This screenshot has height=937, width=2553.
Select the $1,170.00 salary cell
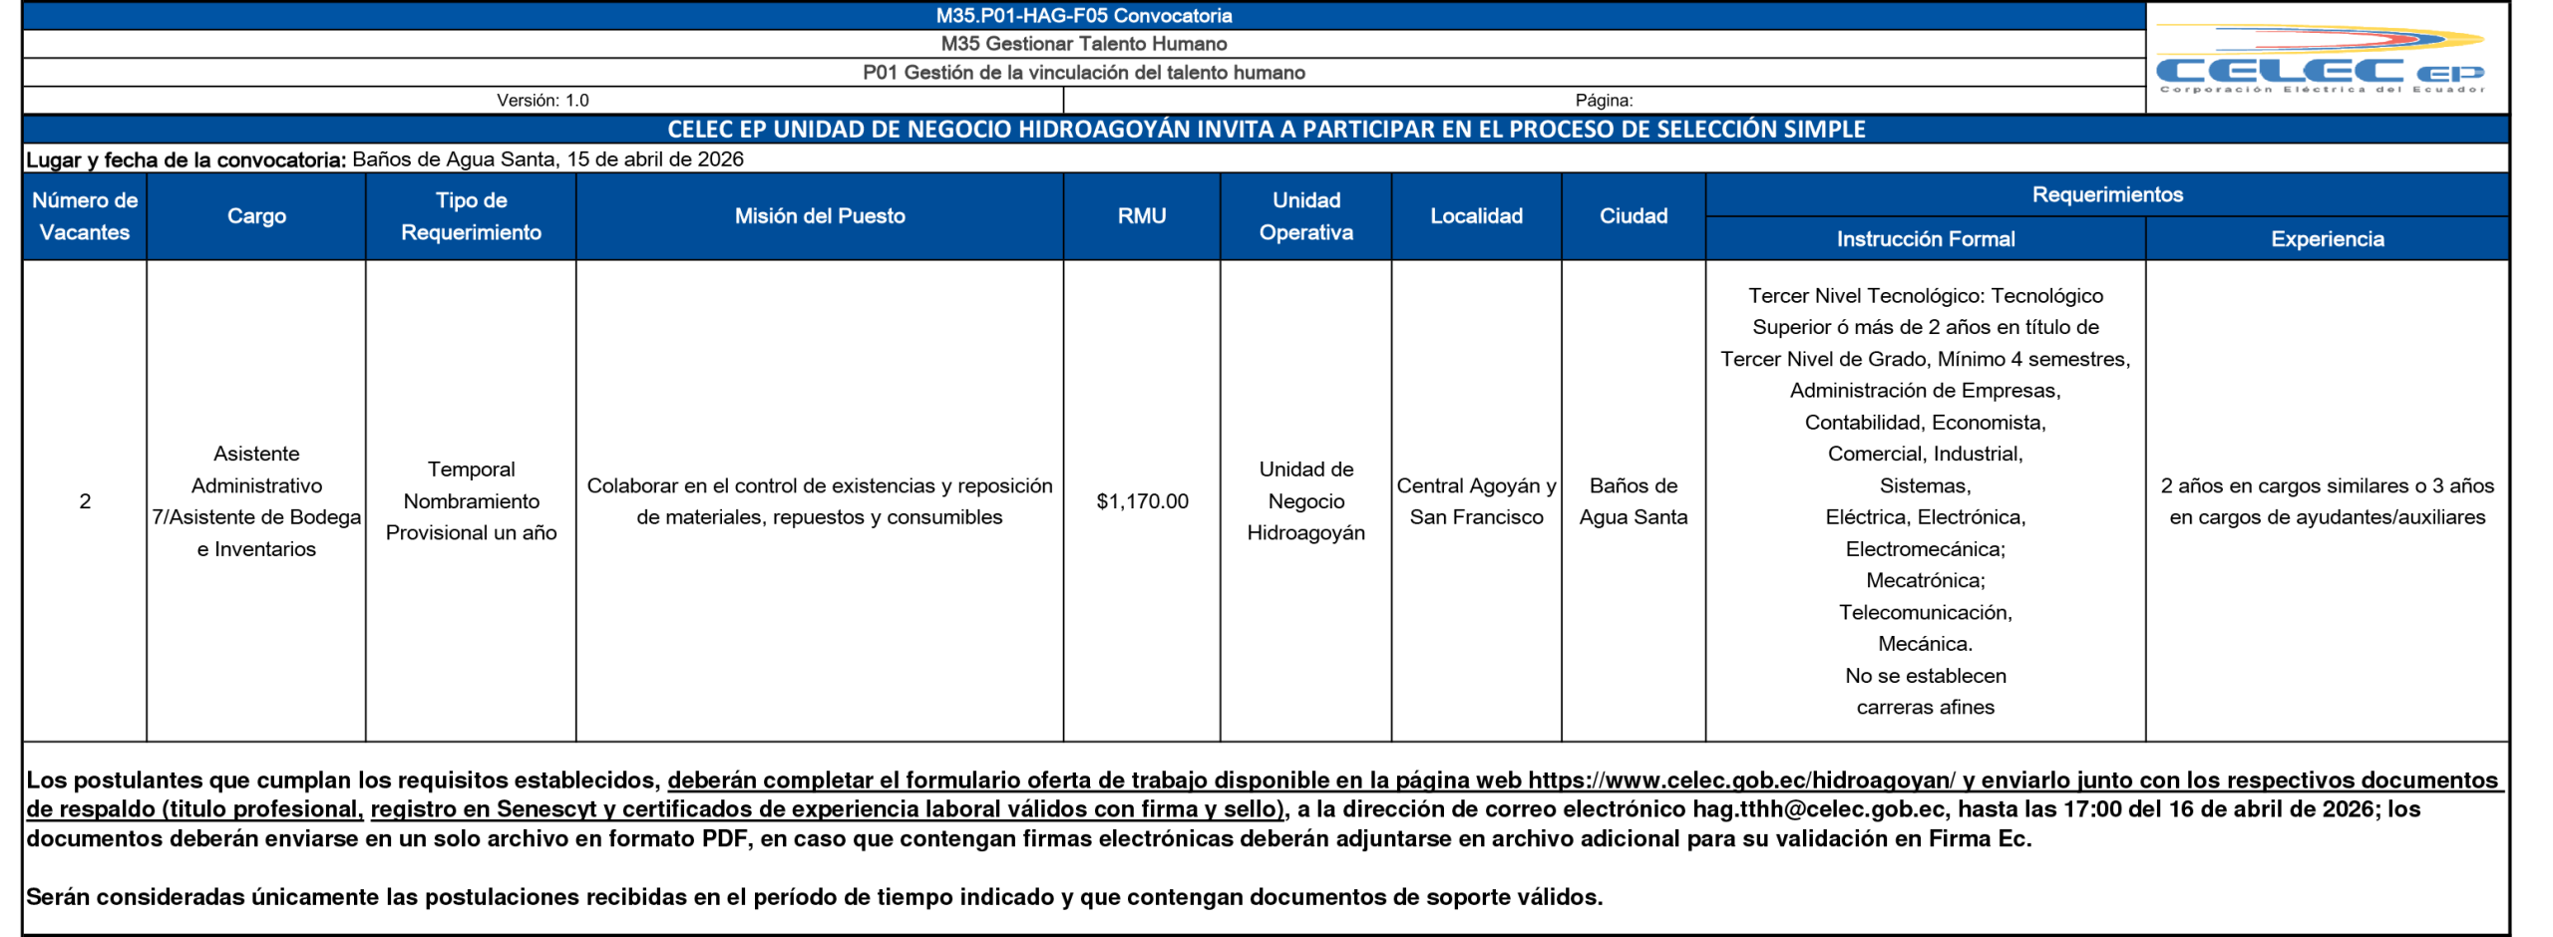[1141, 501]
